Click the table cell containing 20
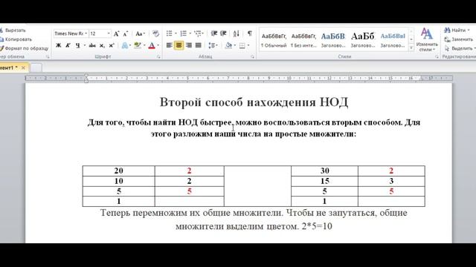476x267 pixels. tap(119, 171)
